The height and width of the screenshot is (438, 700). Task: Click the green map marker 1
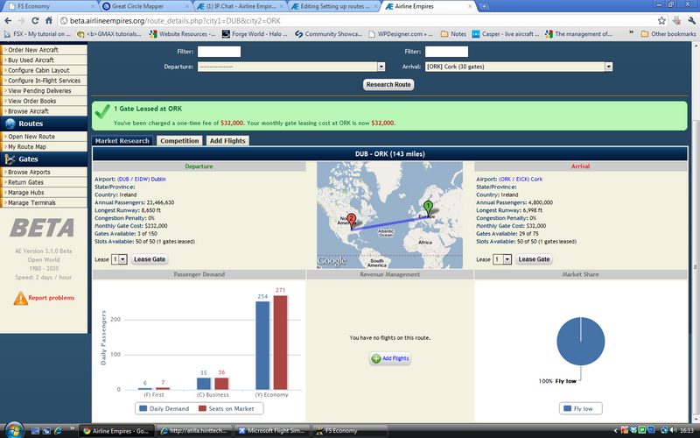pos(428,208)
